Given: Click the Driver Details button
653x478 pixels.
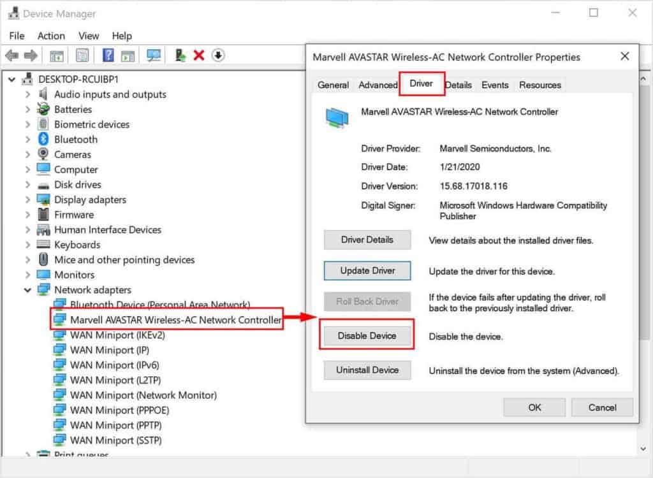Looking at the screenshot, I should coord(367,240).
